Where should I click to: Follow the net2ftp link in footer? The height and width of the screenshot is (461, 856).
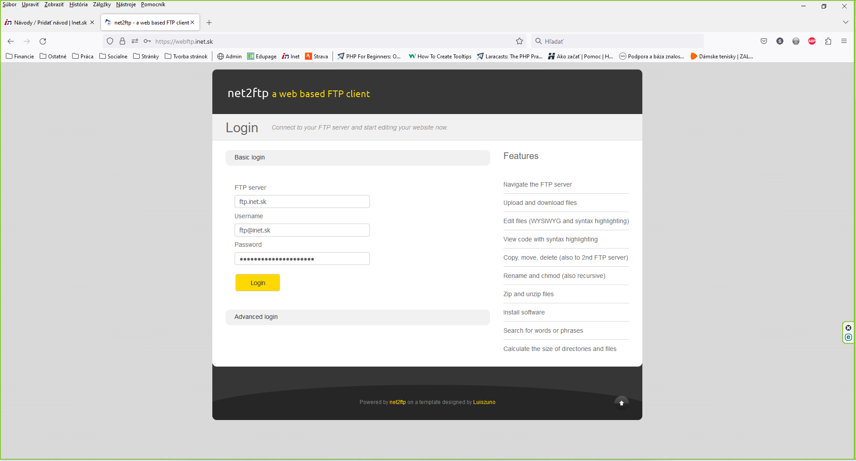pos(398,402)
